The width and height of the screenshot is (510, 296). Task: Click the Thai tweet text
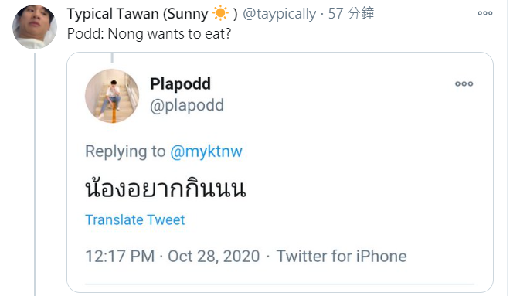pos(165,188)
